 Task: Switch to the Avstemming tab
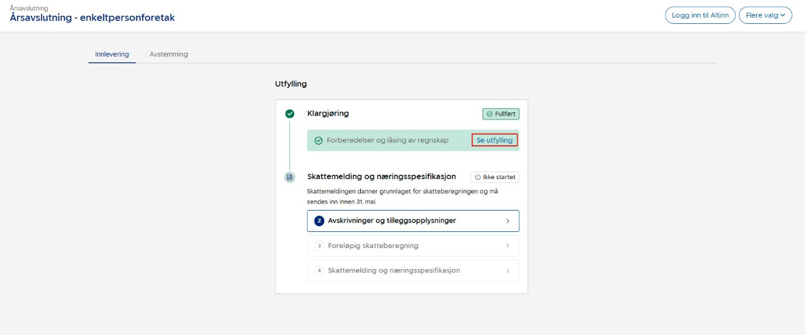pos(169,55)
